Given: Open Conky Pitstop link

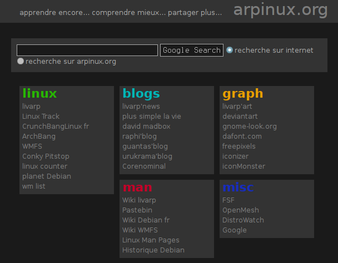Looking at the screenshot, I should [46, 156].
